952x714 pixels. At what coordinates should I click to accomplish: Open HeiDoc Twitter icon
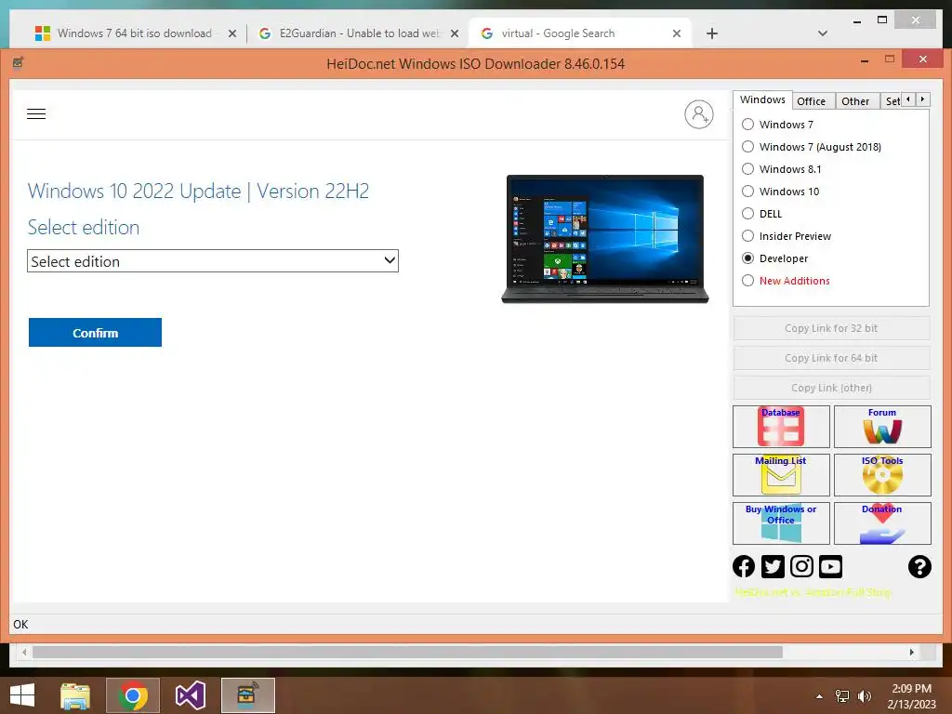tap(773, 566)
